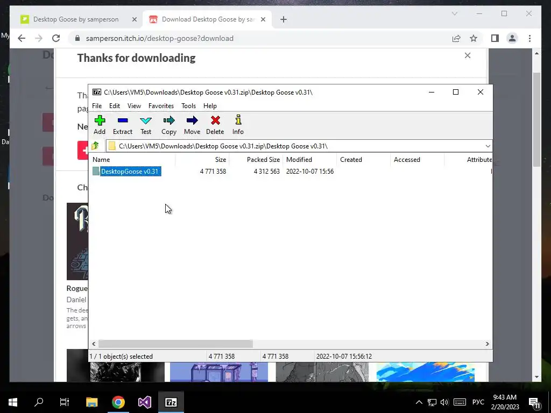This screenshot has height=413, width=551.
Task: Expand the 7-Zip address path dropdown
Action: pos(488,146)
